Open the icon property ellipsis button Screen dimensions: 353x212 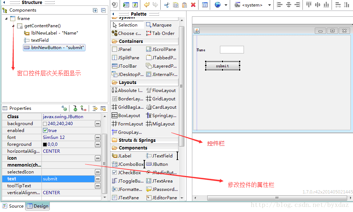pos(98,158)
